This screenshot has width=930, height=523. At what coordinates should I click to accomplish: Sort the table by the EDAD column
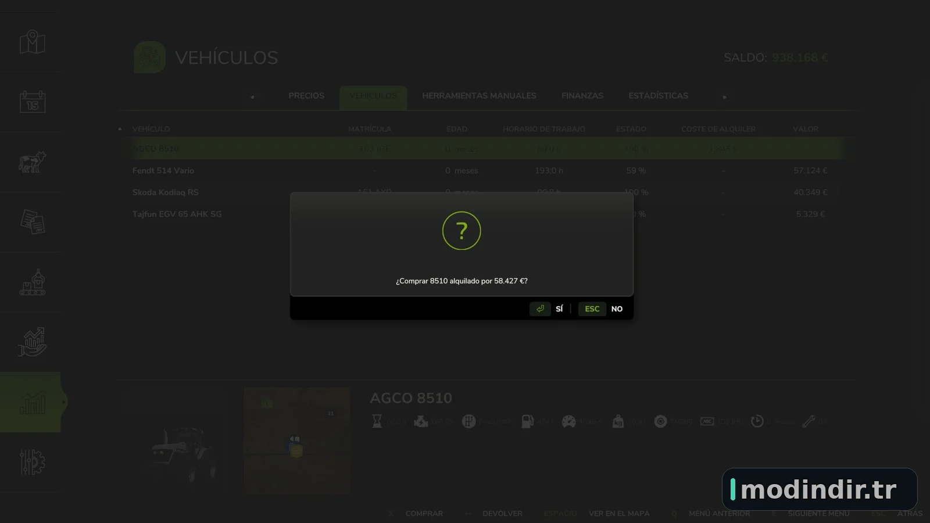click(457, 129)
